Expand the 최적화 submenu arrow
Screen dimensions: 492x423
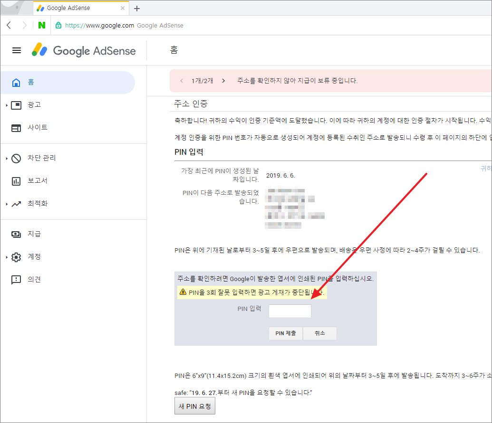pos(7,204)
